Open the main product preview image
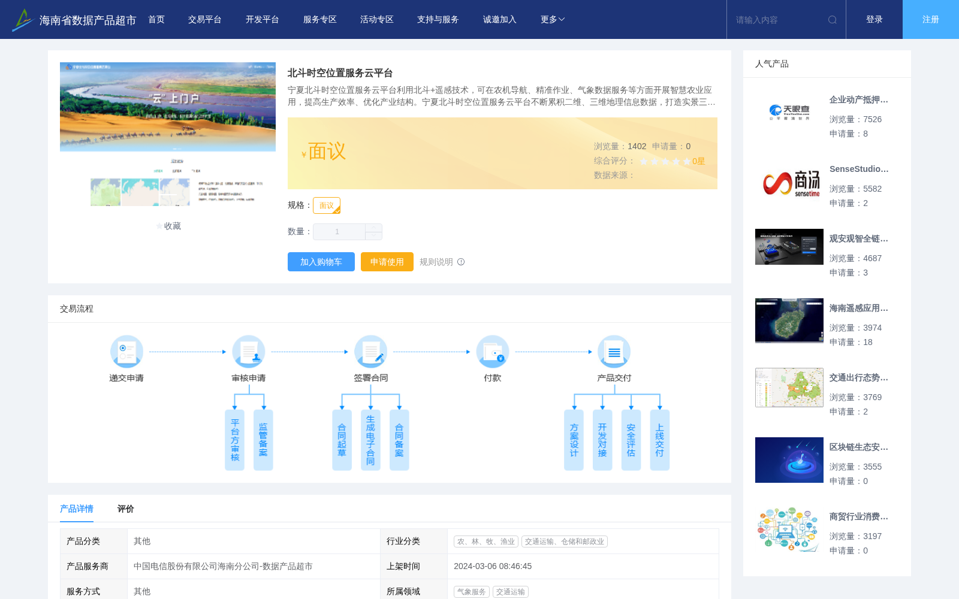959x599 pixels. [168, 134]
